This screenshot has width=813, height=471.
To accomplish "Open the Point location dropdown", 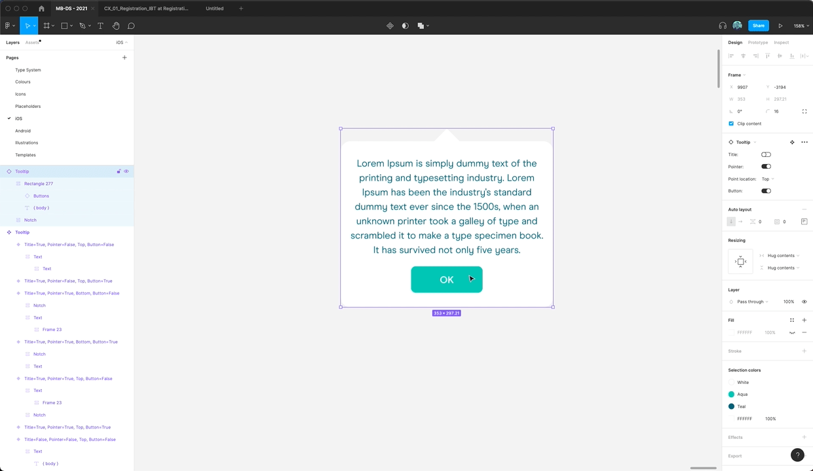I will point(767,179).
